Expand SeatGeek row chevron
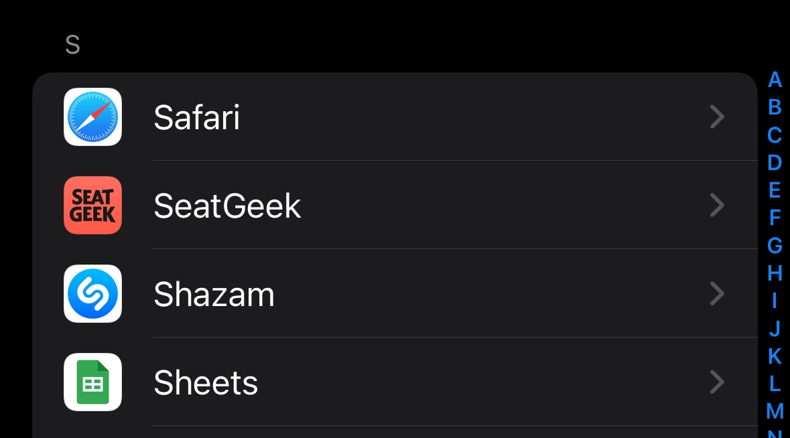Viewport: 790px width, 438px height. pyautogui.click(x=717, y=206)
